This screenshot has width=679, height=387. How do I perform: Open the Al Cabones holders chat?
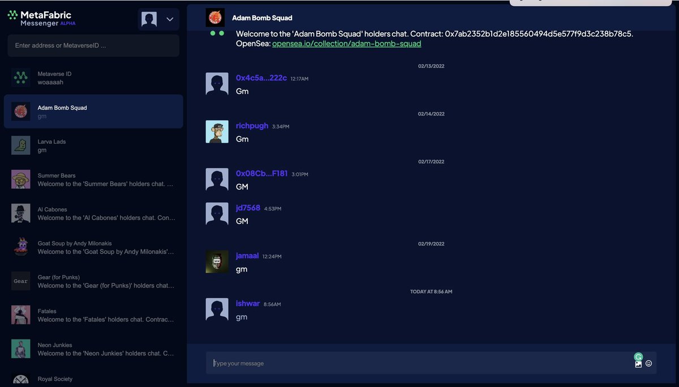pyautogui.click(x=93, y=213)
